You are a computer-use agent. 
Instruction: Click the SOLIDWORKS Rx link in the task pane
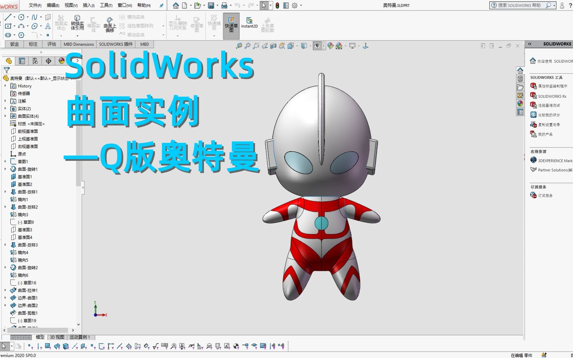(x=552, y=96)
